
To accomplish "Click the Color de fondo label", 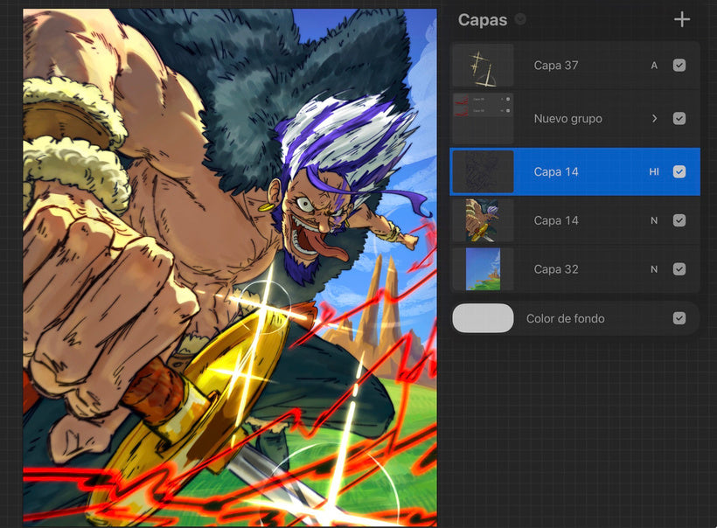I will pyautogui.click(x=565, y=318).
